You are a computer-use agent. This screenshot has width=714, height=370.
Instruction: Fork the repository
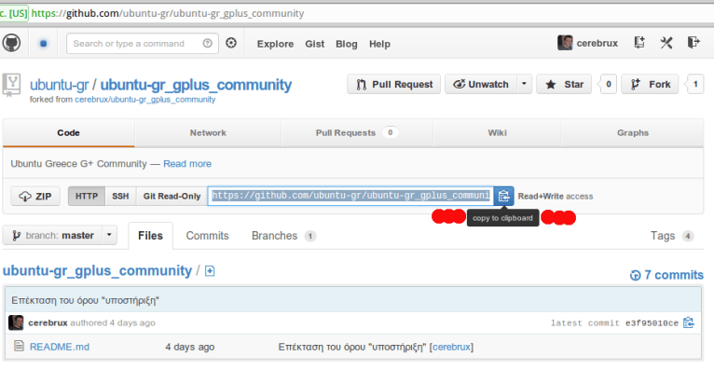[x=650, y=84]
